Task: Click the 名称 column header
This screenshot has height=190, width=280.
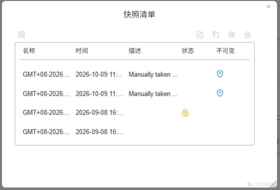Action: click(29, 51)
